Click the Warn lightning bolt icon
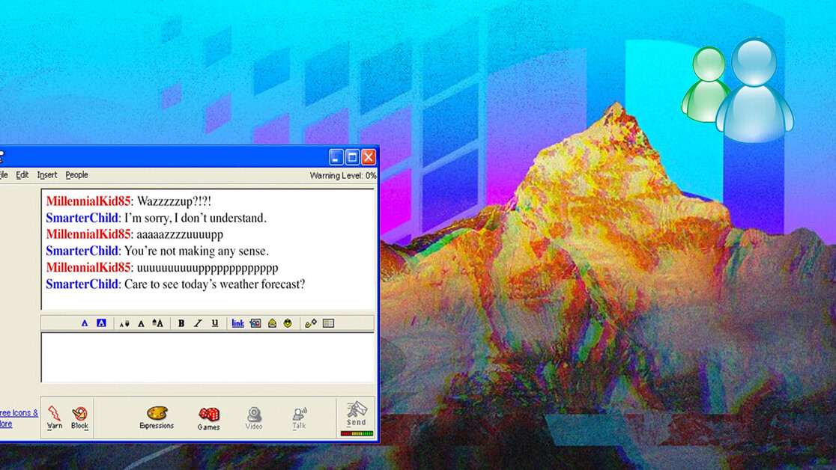 [x=54, y=414]
